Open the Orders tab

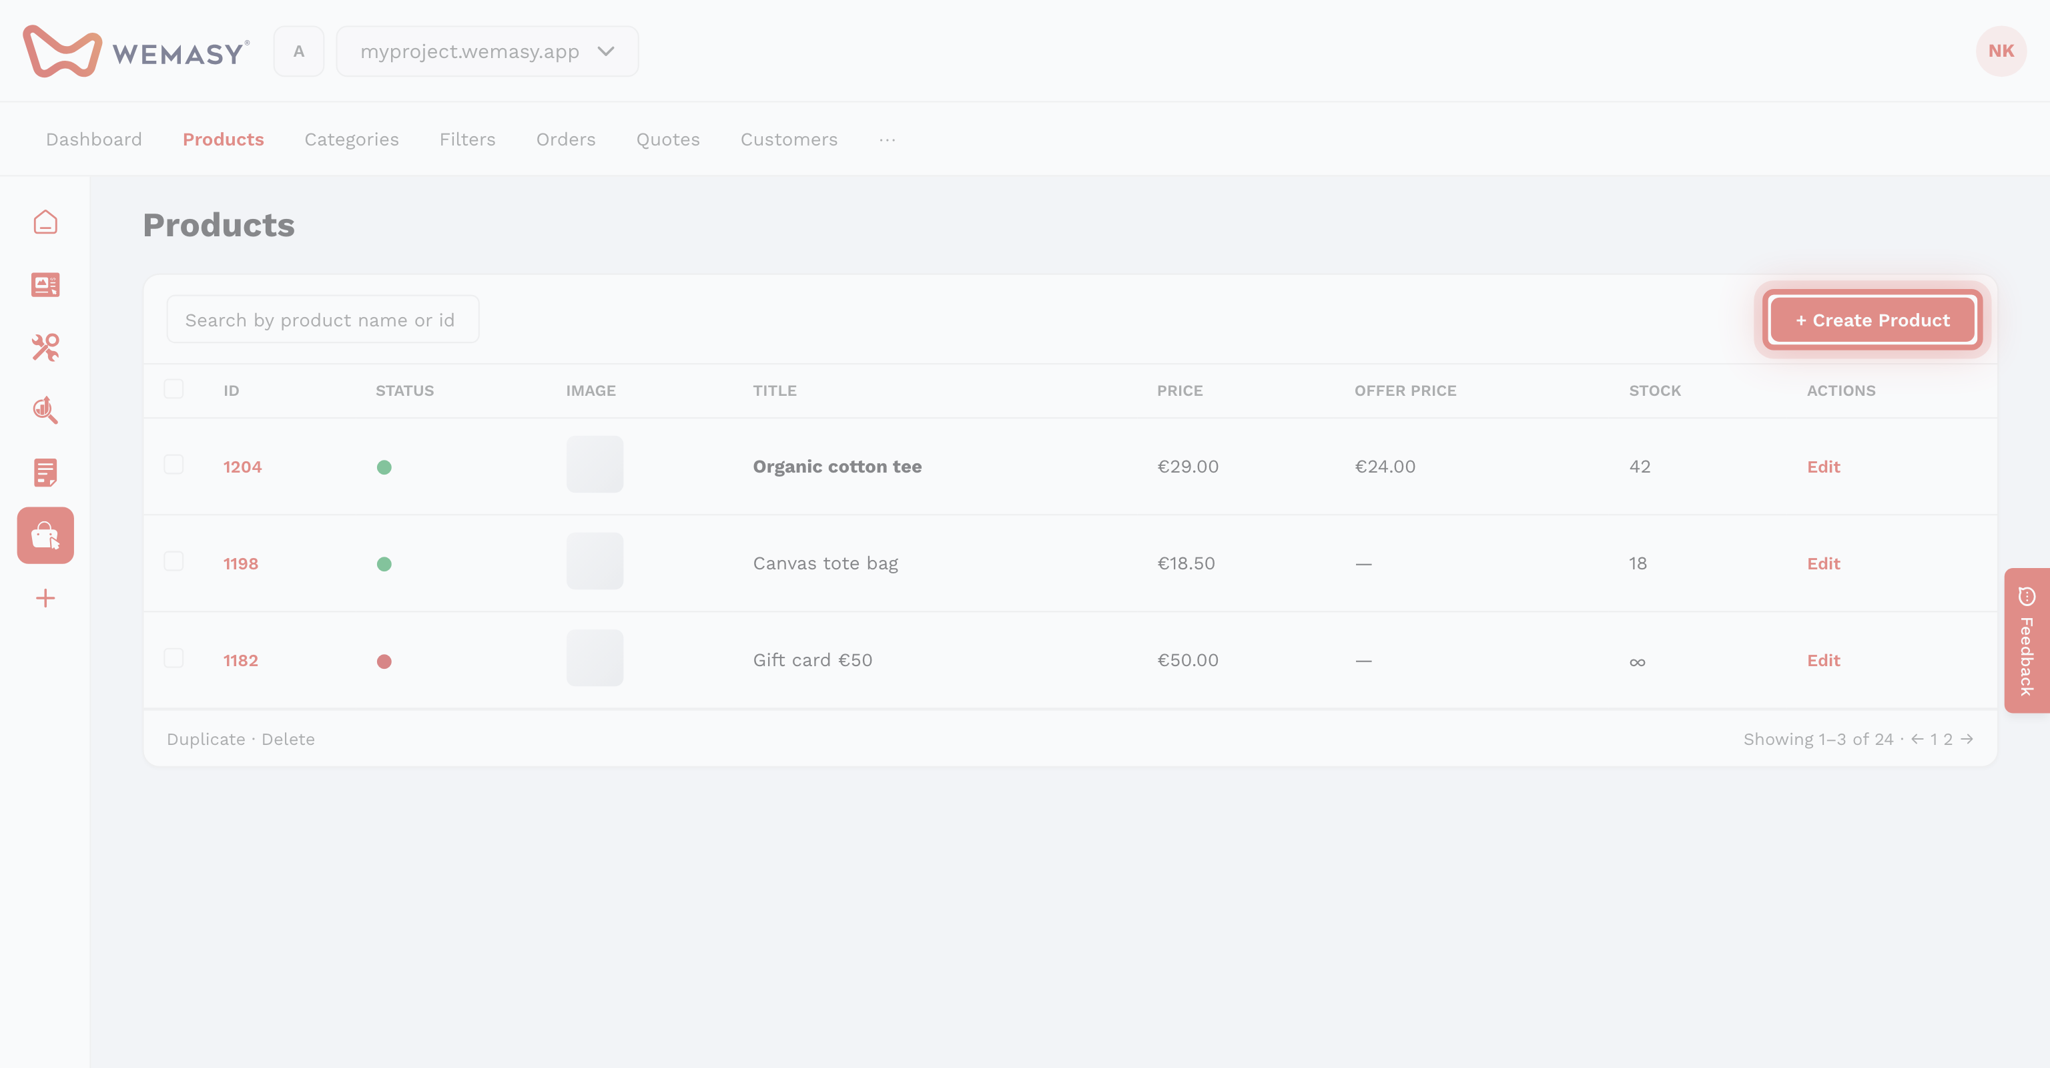pyautogui.click(x=566, y=140)
